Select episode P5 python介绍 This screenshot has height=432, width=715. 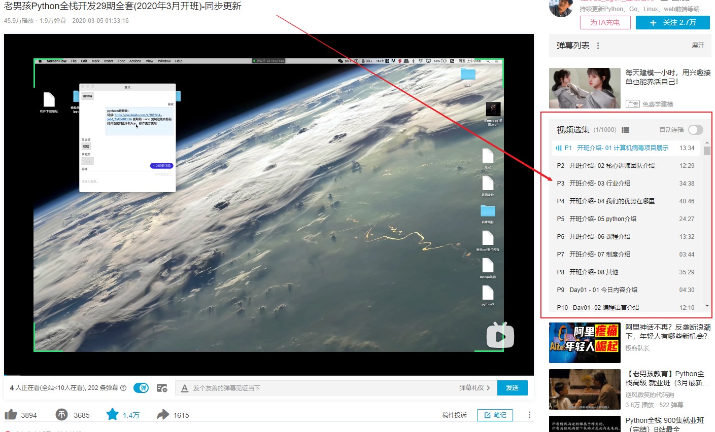[626, 219]
